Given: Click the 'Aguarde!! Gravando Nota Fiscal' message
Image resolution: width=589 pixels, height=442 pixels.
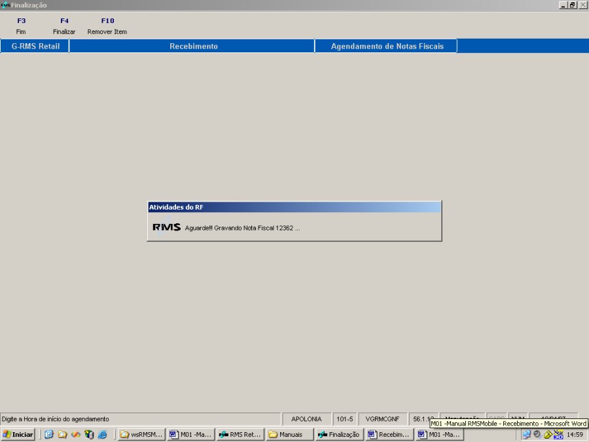Looking at the screenshot, I should [242, 228].
